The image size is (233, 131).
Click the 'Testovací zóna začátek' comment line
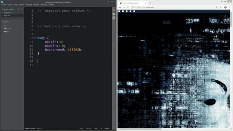point(64,11)
